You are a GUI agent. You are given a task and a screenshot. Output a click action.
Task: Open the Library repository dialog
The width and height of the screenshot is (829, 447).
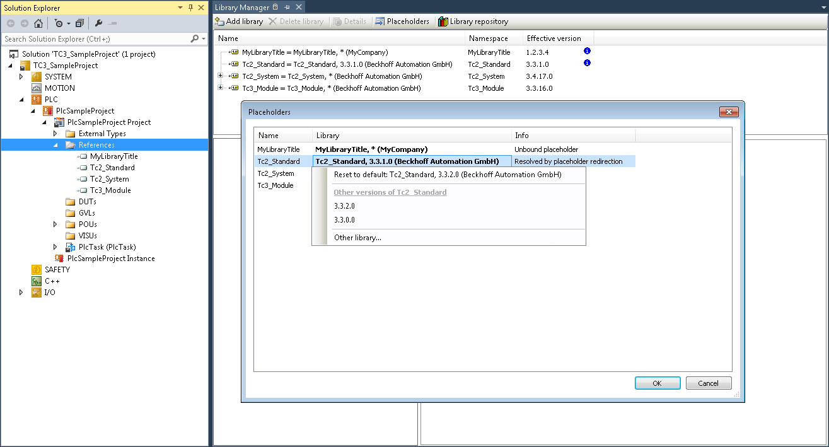click(473, 21)
